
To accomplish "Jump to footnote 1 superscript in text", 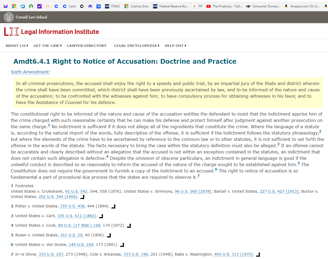I will point(49,125).
